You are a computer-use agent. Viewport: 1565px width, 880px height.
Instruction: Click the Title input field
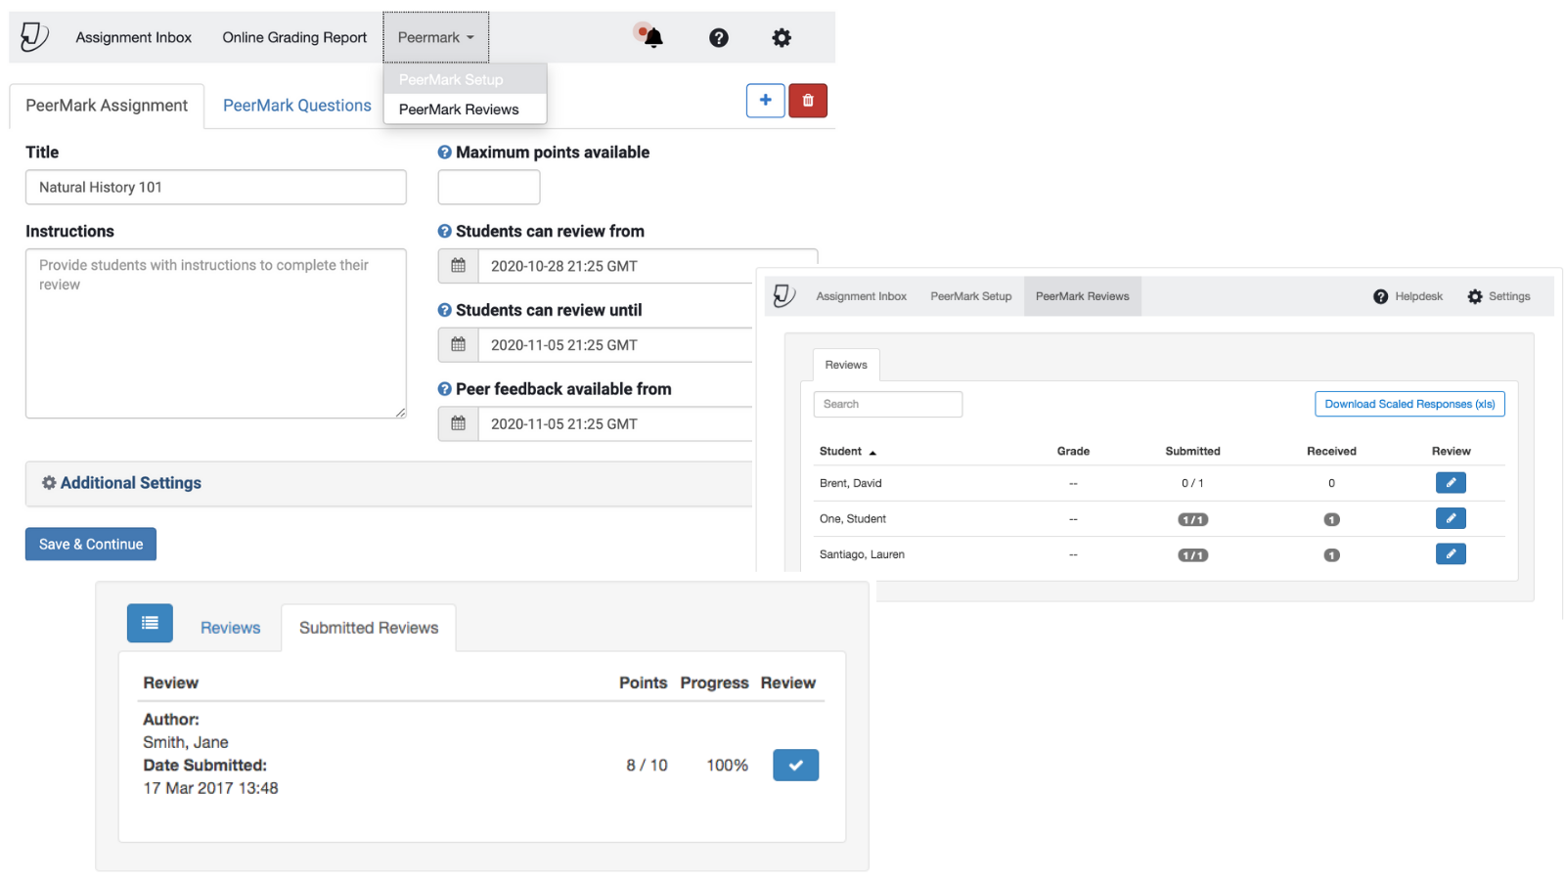pyautogui.click(x=216, y=187)
